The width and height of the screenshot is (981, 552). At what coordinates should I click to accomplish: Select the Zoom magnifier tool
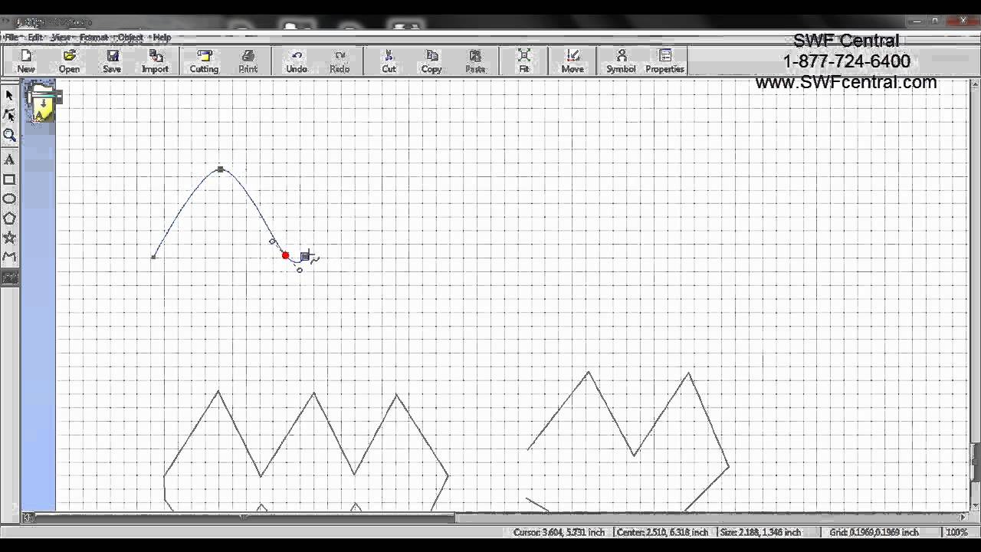pos(9,136)
